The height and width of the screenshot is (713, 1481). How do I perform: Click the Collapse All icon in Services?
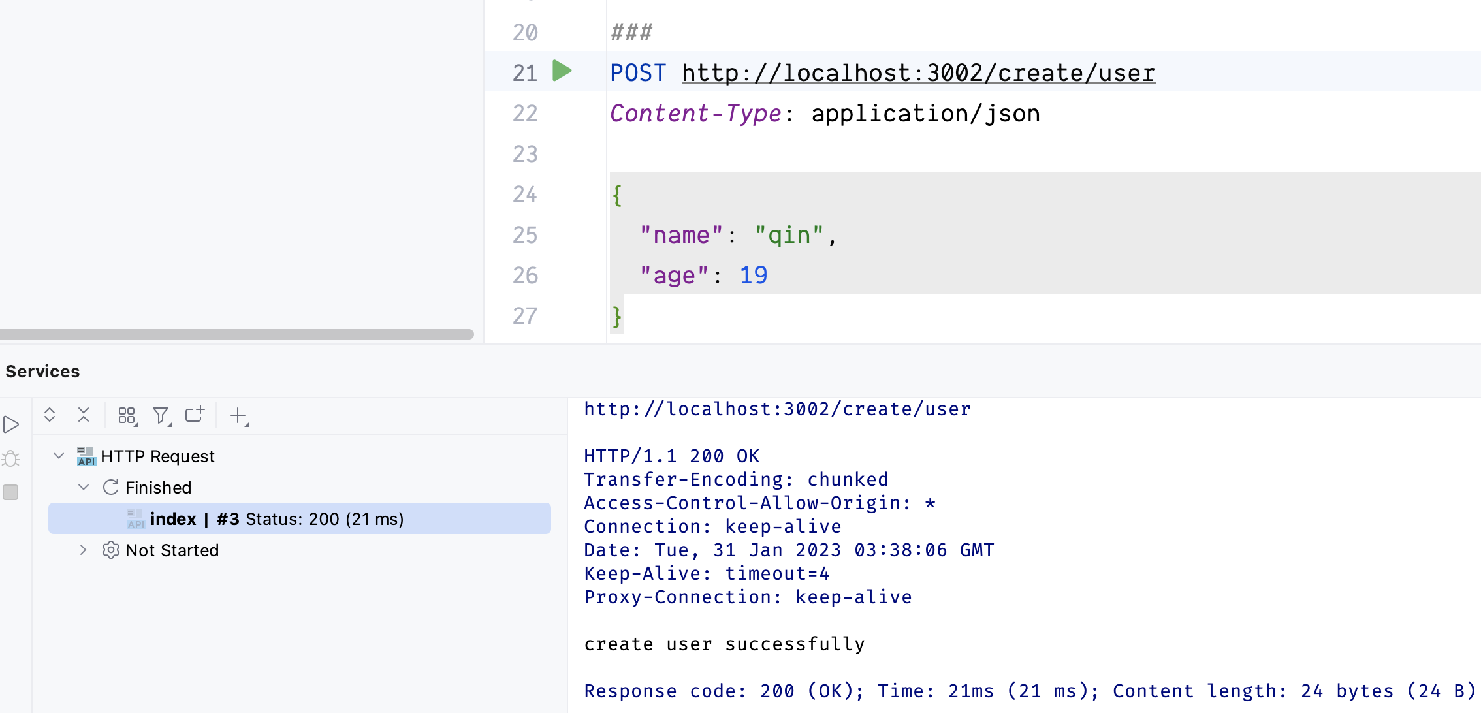point(84,415)
